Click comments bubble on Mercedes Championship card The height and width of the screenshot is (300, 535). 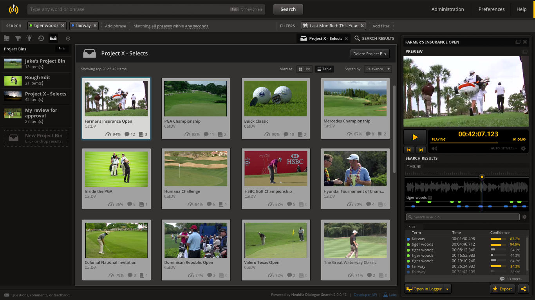pos(368,134)
